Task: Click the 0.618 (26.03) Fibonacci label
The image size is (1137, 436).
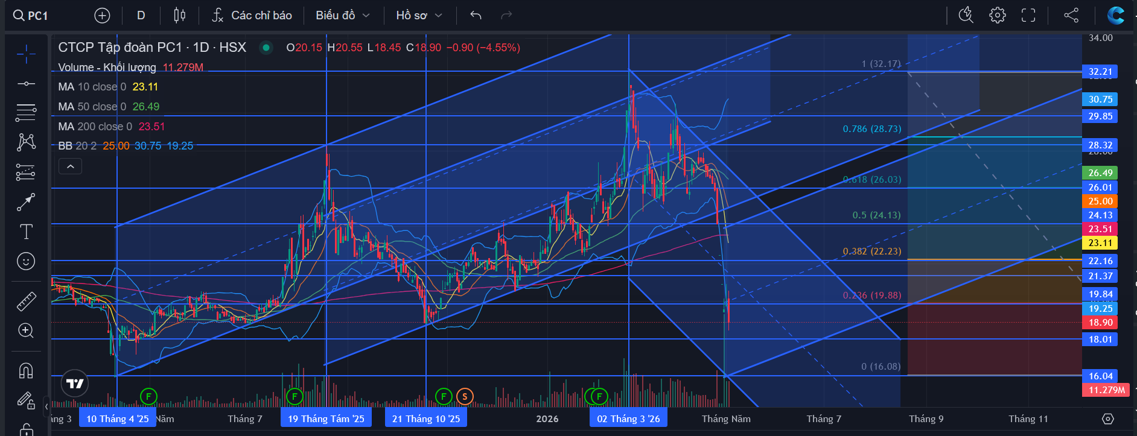Action: click(872, 180)
